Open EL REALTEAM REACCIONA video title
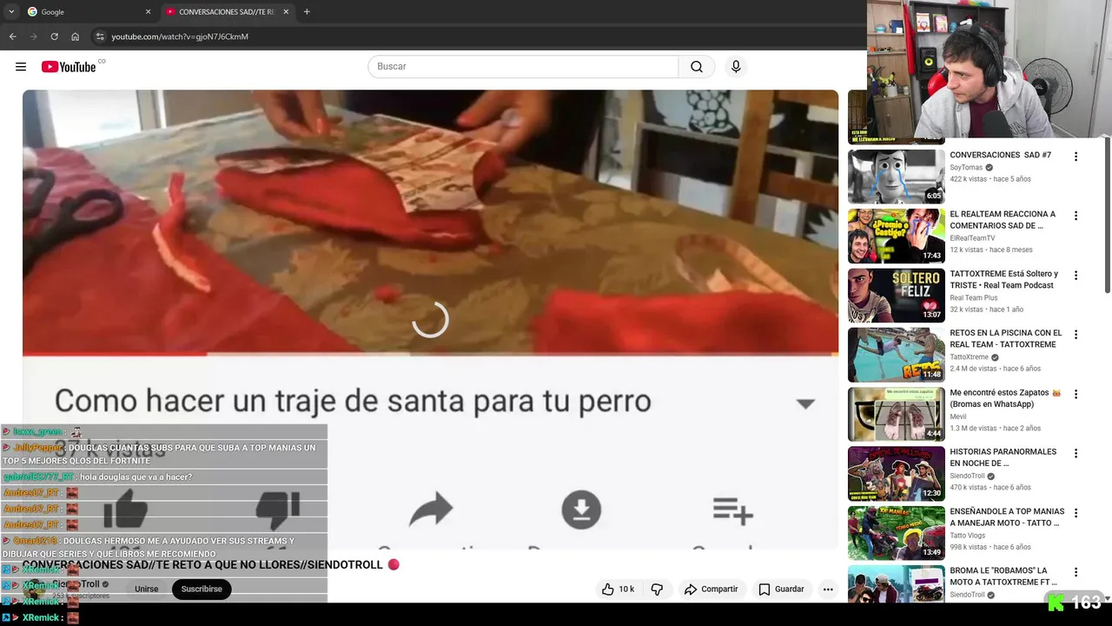 point(1003,220)
